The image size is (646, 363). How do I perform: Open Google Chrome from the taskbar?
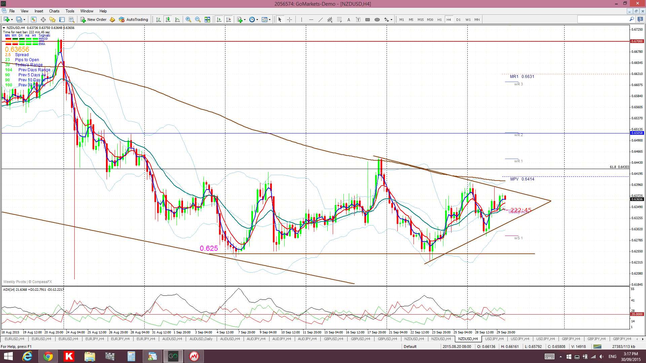(x=48, y=356)
